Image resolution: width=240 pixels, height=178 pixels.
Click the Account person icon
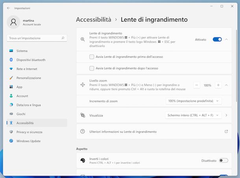click(11, 96)
